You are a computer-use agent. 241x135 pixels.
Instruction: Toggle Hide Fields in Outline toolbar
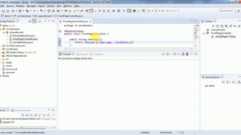point(226,26)
